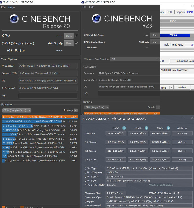Click the Cinebench R20 title bar app icon
194x208 pixels.
pyautogui.click(x=1, y=2)
